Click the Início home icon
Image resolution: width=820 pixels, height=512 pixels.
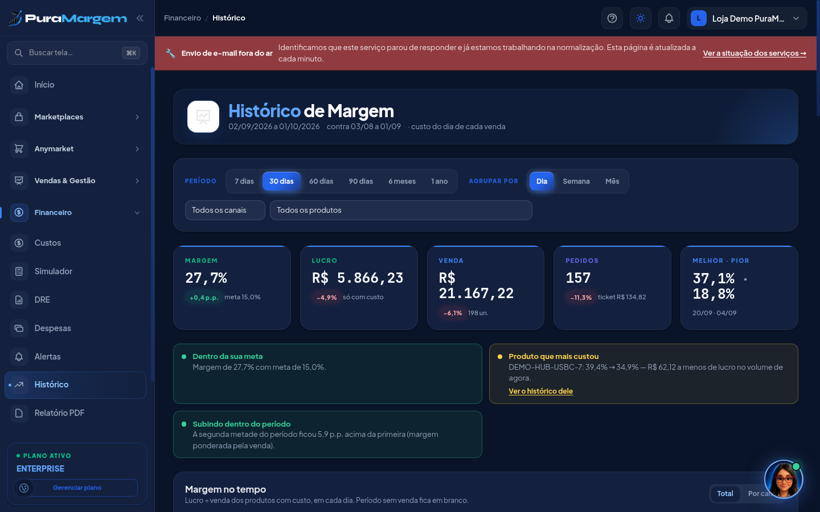coord(19,85)
